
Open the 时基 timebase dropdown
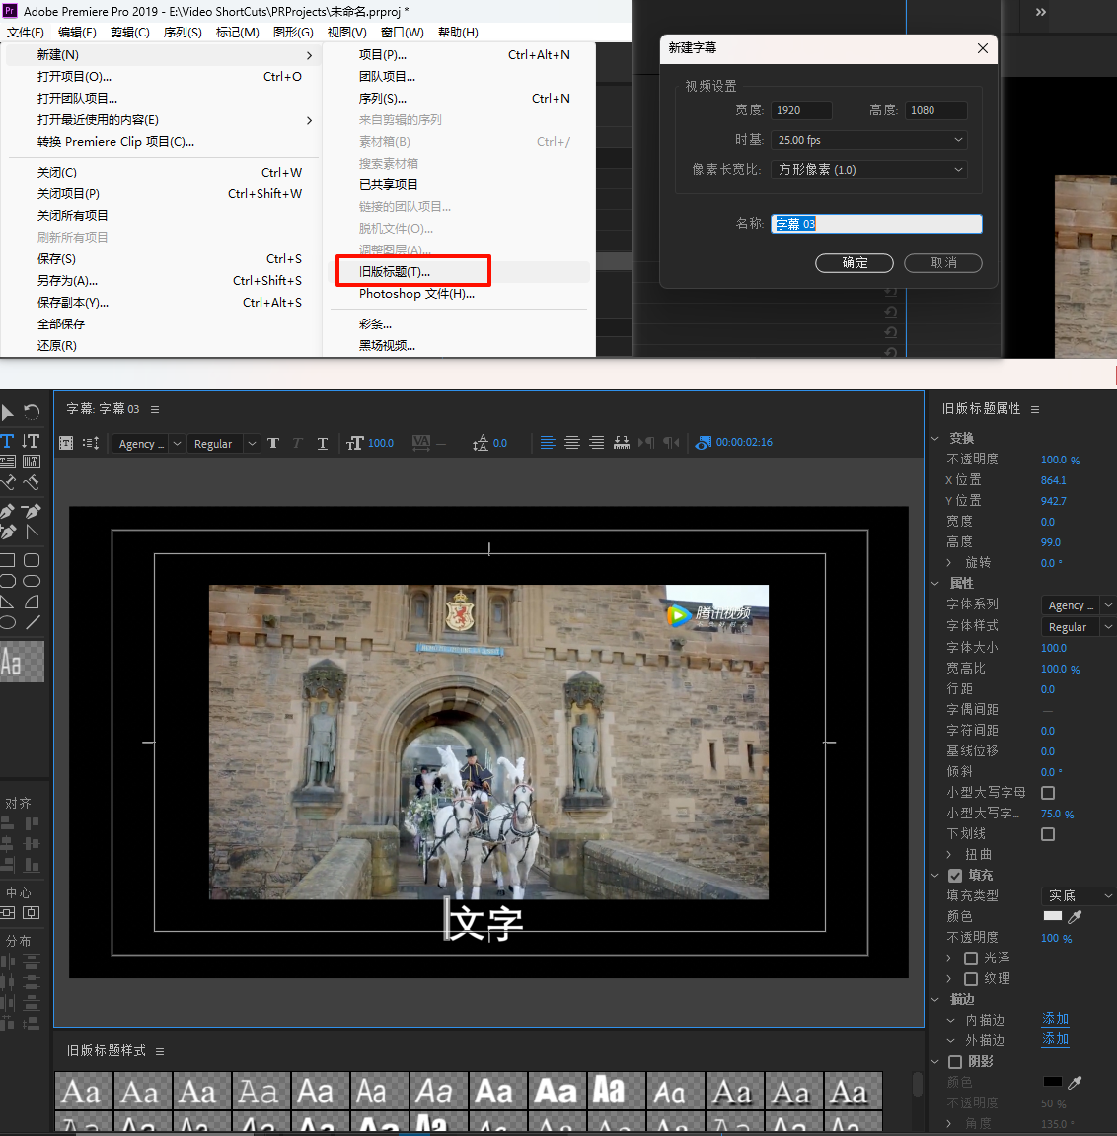pyautogui.click(x=868, y=140)
